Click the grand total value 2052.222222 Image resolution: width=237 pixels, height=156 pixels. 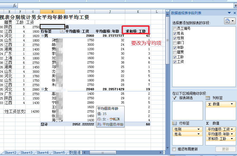[x=83, y=124]
